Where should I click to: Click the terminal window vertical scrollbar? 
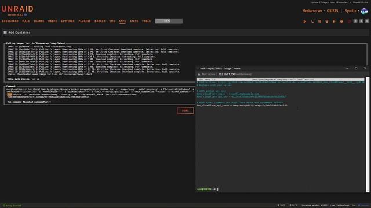(x=368, y=135)
